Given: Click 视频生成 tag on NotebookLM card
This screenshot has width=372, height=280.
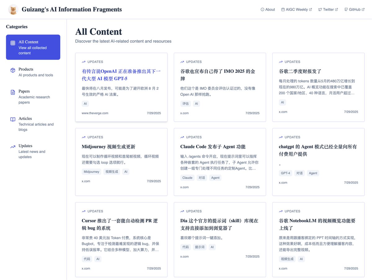Looking at the screenshot, I should (287, 259).
